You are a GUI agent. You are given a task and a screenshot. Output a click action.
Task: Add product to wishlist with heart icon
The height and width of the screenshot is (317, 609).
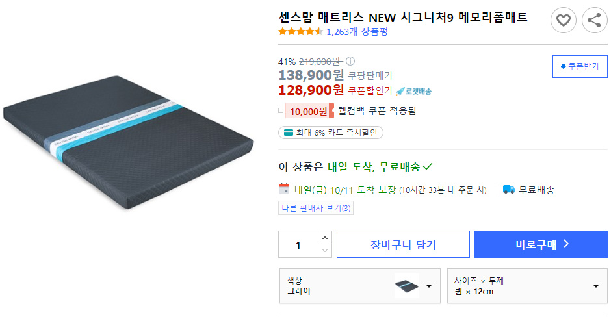pos(563,20)
